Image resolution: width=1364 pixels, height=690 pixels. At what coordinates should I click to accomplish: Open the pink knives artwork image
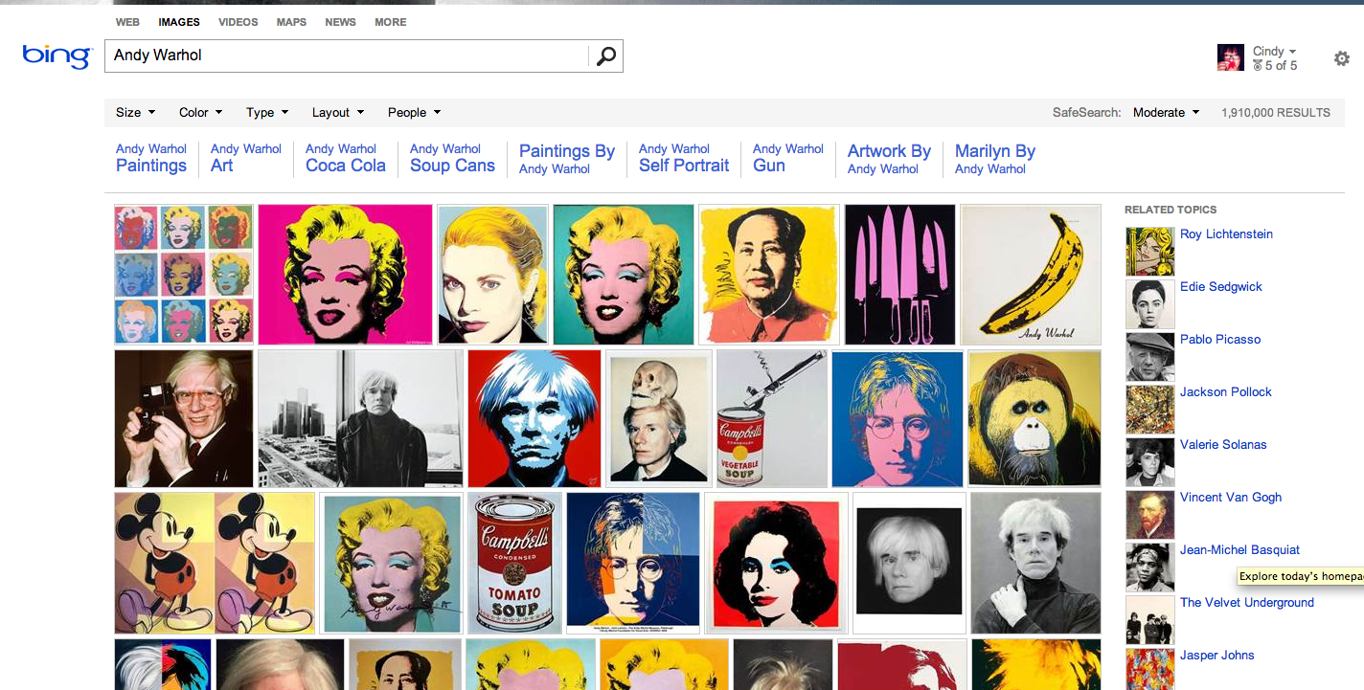(899, 274)
